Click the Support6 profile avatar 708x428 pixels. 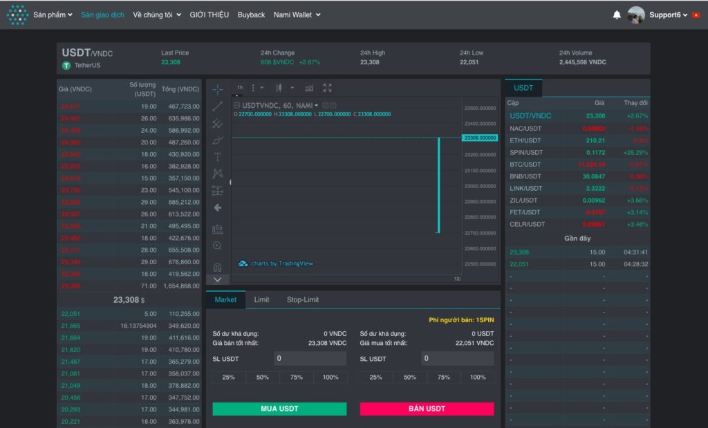tap(636, 15)
